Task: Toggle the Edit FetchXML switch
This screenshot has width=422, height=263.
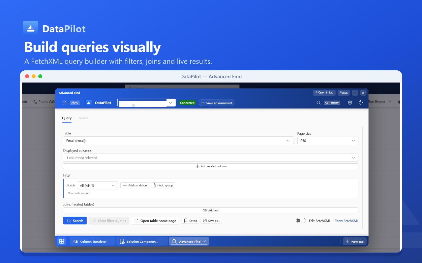Action: click(x=301, y=221)
